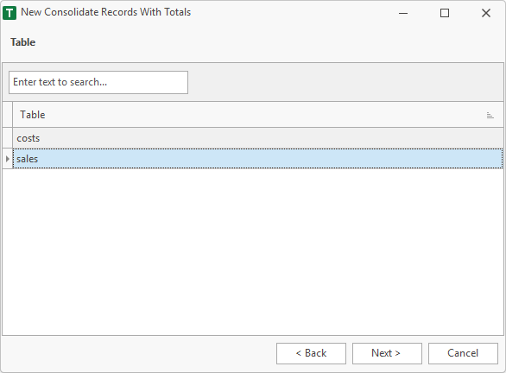Go to previous step with Back button
The image size is (506, 373).
pyautogui.click(x=311, y=353)
